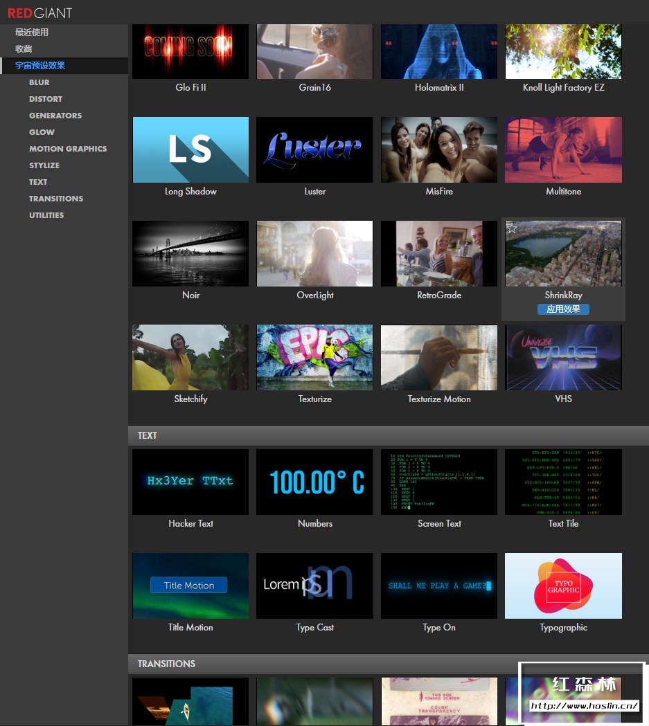Click the "Hacker Text" label
Viewport: 649px width, 726px height.
pos(190,523)
